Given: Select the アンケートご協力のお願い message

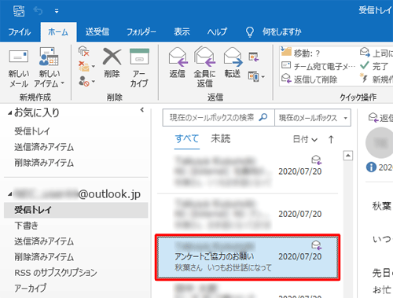Looking at the screenshot, I should (x=248, y=257).
